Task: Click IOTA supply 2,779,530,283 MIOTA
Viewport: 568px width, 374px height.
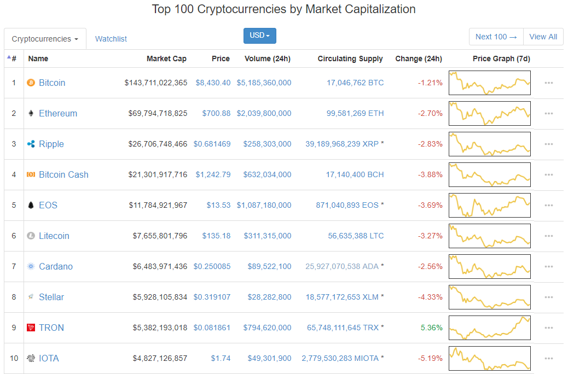Action: [340, 358]
